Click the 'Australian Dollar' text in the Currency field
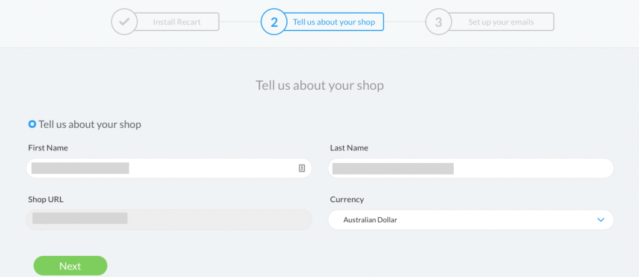639x277 pixels. pos(370,220)
